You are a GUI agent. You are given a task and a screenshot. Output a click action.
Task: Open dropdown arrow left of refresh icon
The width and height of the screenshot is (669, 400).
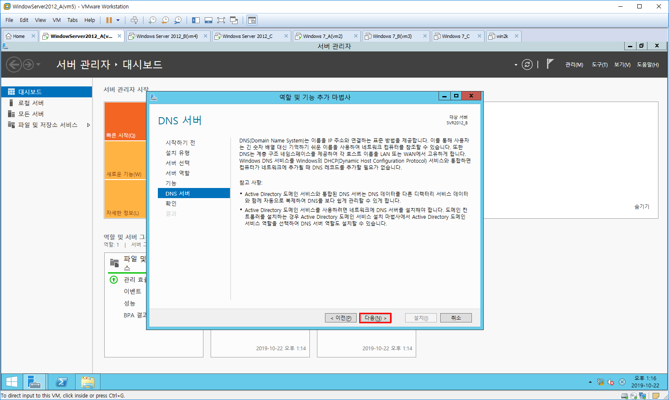point(516,65)
